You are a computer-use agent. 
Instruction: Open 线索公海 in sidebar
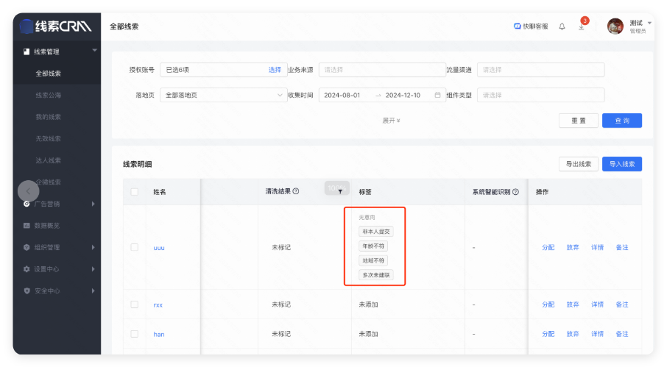pyautogui.click(x=48, y=95)
